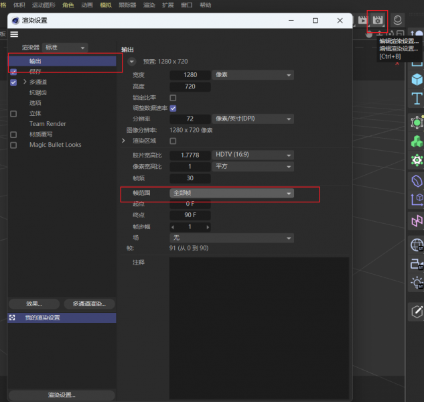Click the hexagon pencil edit icon
Viewport: 424px width, 402px height.
[417, 312]
